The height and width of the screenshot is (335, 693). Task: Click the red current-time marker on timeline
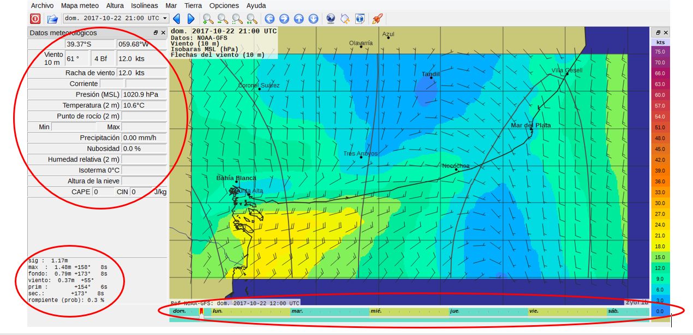click(201, 312)
